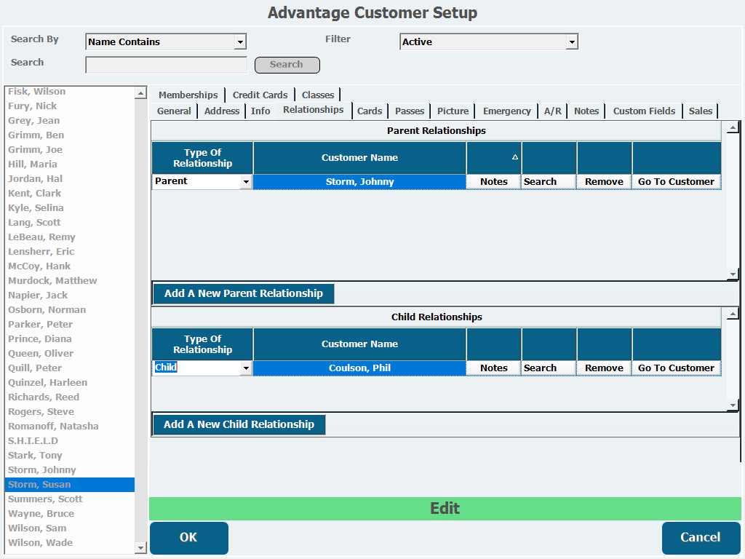Image resolution: width=745 pixels, height=559 pixels.
Task: Select the Relationships tab
Action: pyautogui.click(x=314, y=110)
